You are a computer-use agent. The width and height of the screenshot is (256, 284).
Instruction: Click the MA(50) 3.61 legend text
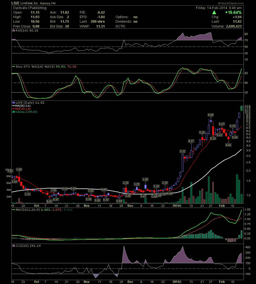(x=23, y=106)
